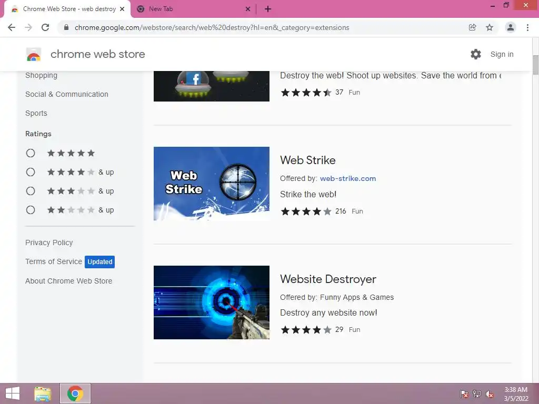Click Action Center flag tray icon

pos(464,394)
